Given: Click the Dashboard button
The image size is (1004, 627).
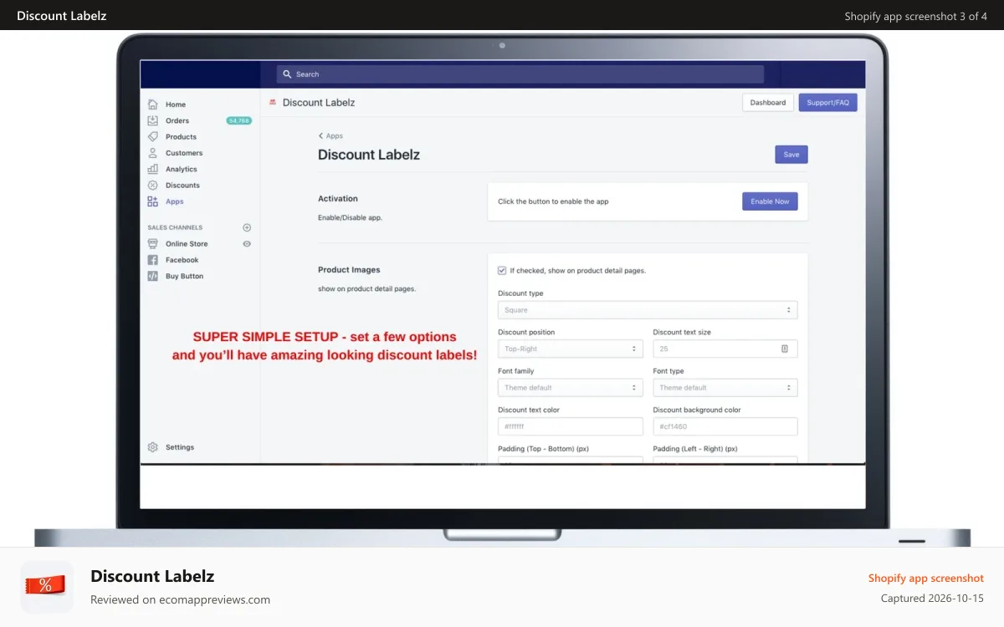Looking at the screenshot, I should pos(768,102).
